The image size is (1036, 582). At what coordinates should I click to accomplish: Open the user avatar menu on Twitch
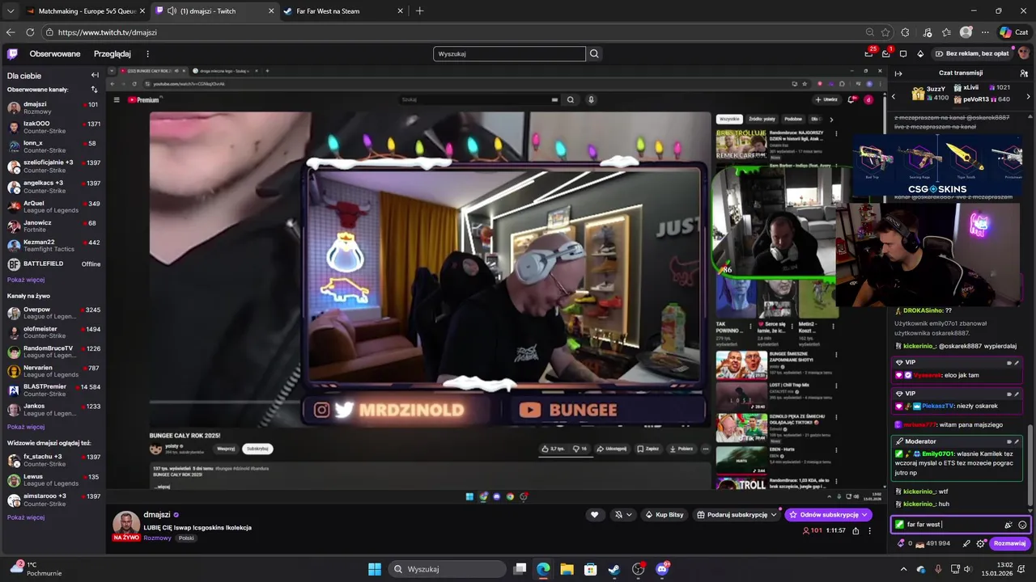(x=1025, y=54)
